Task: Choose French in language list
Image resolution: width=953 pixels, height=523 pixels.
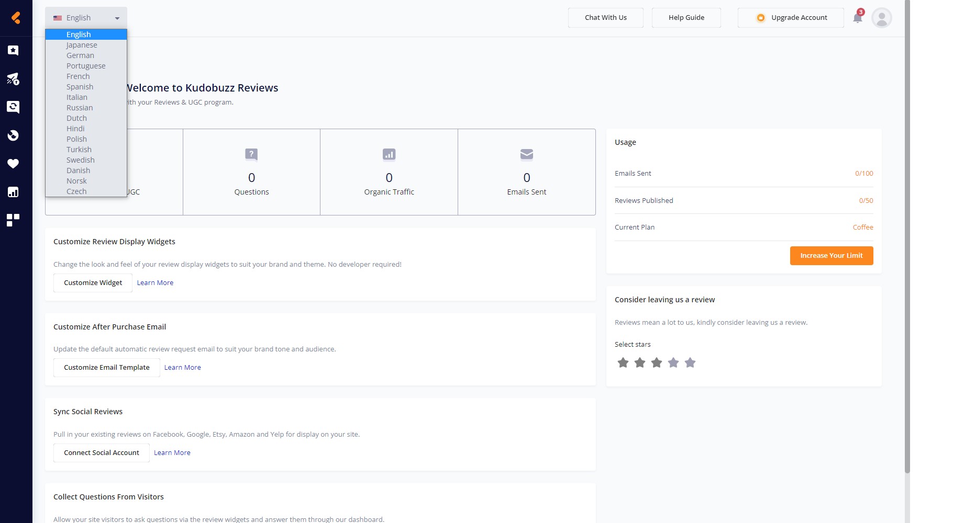Action: [x=86, y=76]
